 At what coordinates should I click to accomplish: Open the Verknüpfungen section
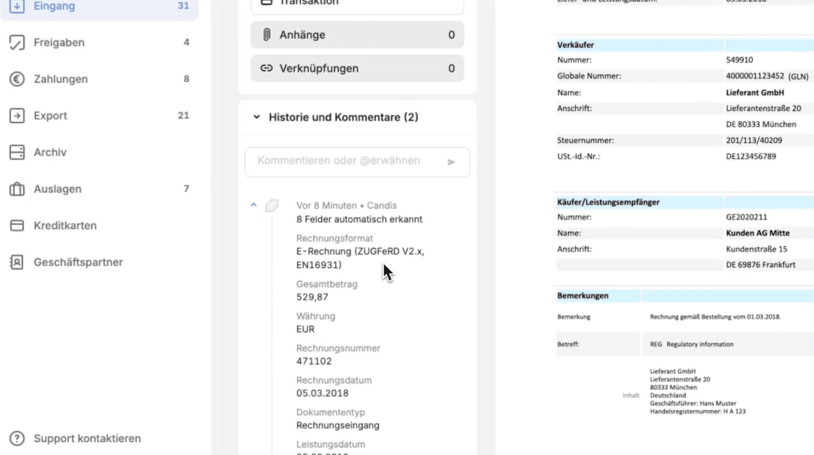(357, 68)
